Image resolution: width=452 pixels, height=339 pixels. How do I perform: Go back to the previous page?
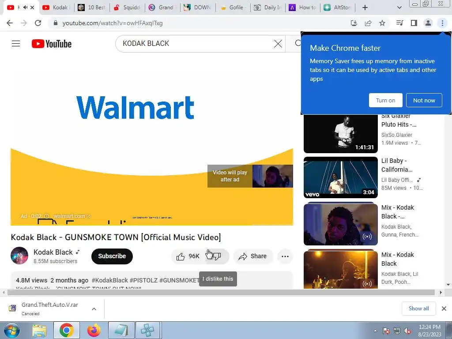10,23
